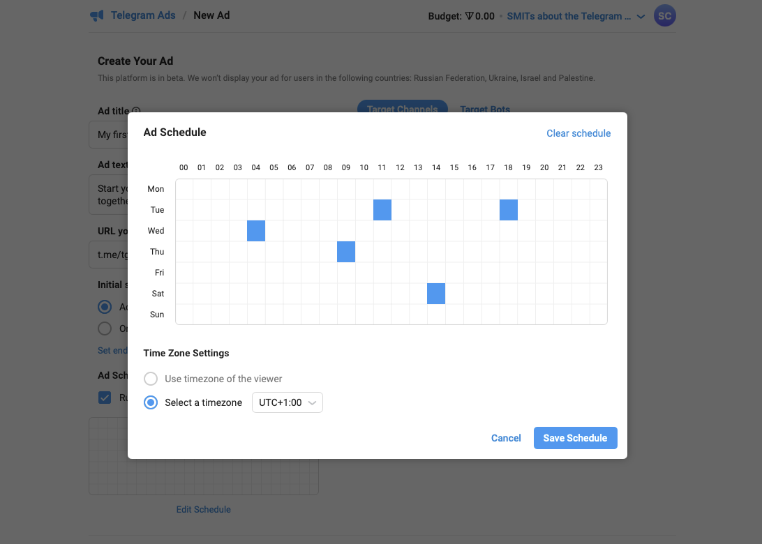Choose the Select a timezone radio button
Image resolution: width=762 pixels, height=544 pixels.
coord(151,402)
